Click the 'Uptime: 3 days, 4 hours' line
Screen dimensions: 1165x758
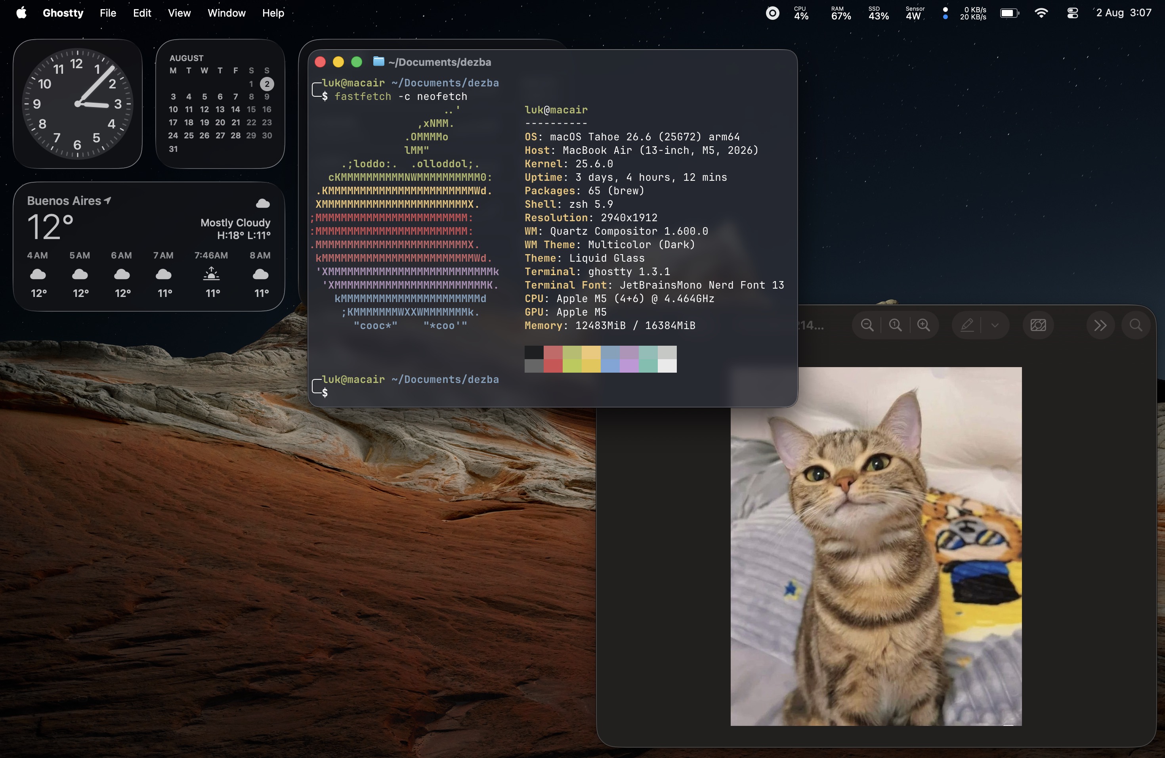click(x=626, y=177)
